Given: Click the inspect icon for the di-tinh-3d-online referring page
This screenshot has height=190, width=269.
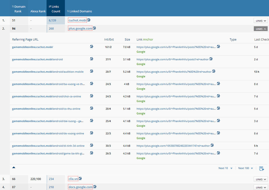Looking at the screenshot, I should tap(92, 145).
